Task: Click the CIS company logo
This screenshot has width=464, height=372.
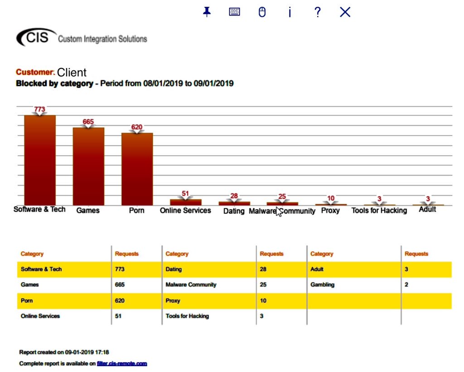Action: point(36,38)
